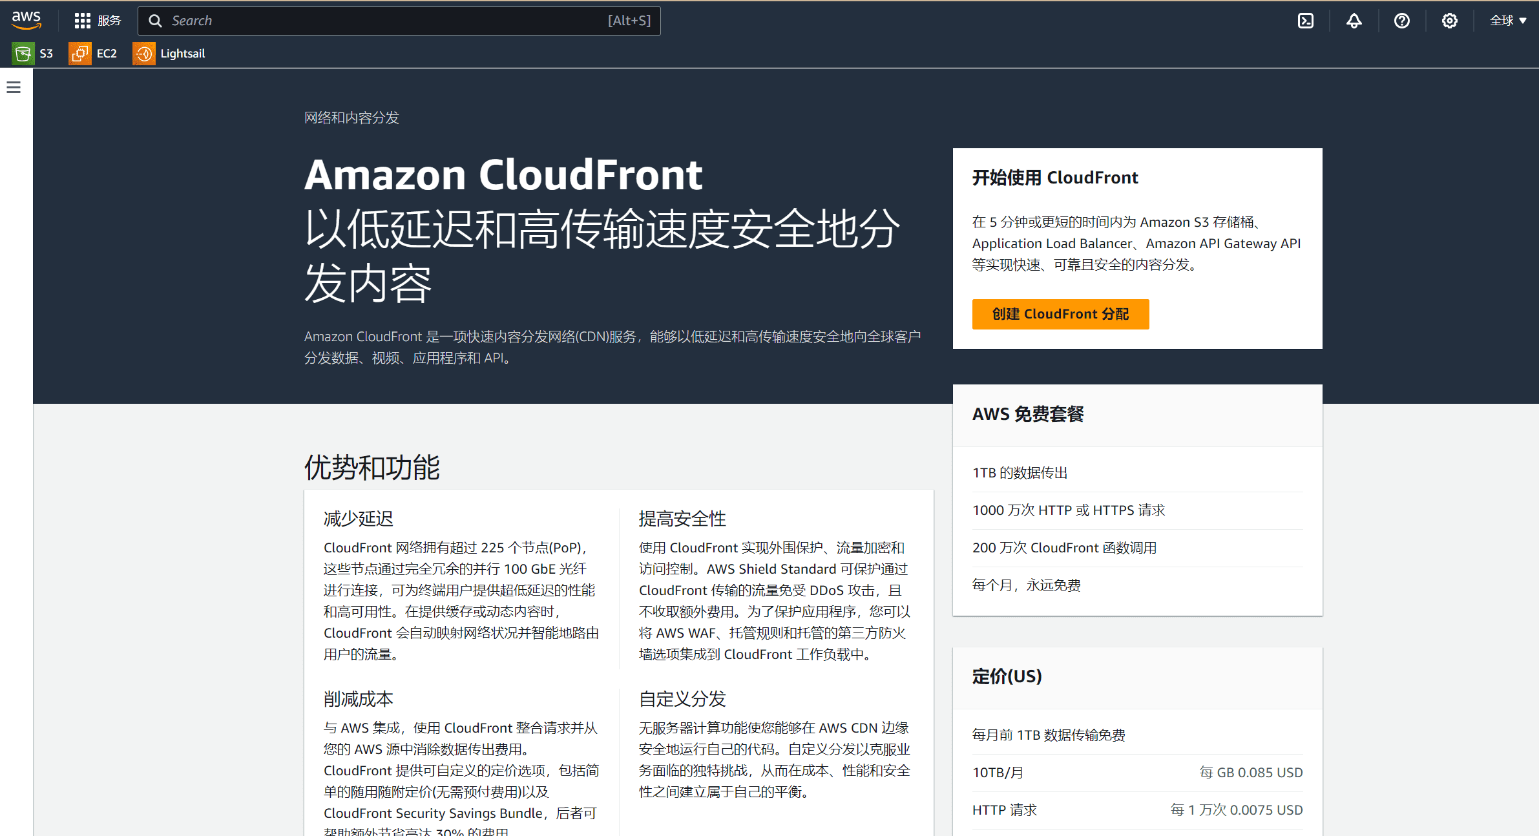Click the 创建 CloudFront 分配 button
Screen dimensions: 1539x836
click(x=1060, y=314)
